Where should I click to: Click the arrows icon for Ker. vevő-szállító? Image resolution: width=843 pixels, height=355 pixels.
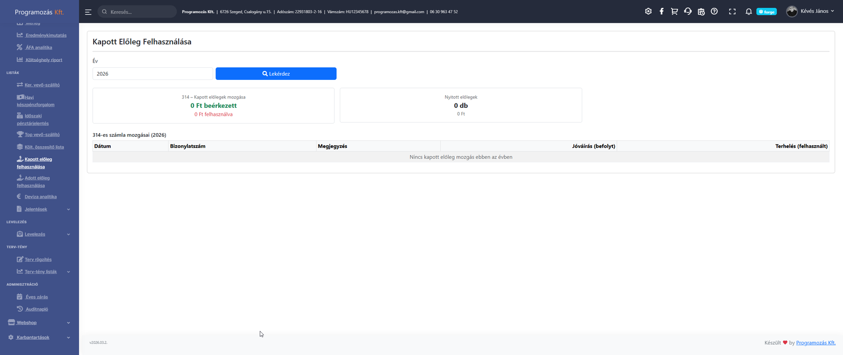(19, 85)
